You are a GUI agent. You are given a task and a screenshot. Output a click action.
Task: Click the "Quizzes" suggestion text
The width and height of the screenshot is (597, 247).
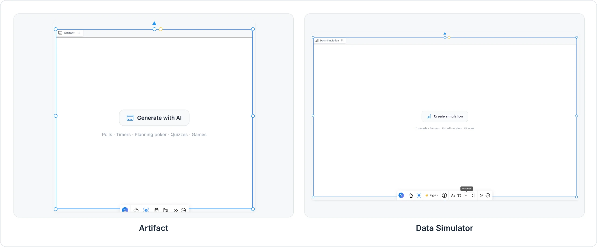(x=179, y=135)
